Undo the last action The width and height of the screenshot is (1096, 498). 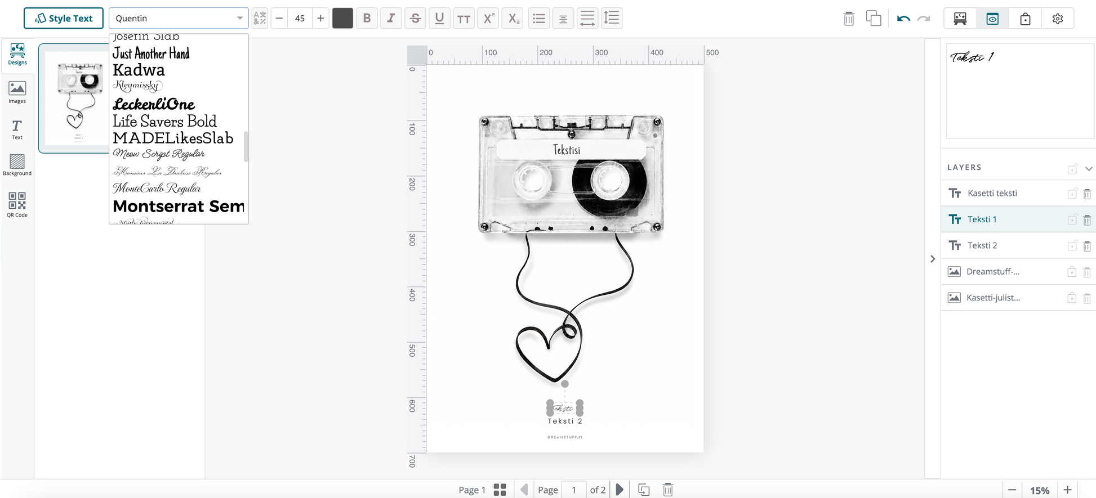(903, 19)
